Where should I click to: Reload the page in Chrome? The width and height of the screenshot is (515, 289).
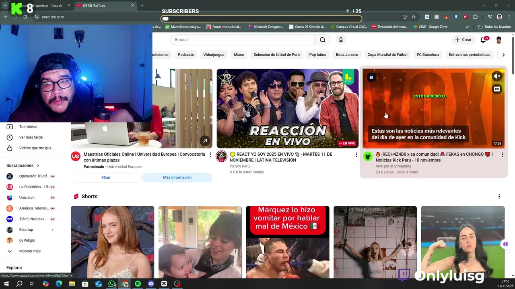[x=25, y=17]
